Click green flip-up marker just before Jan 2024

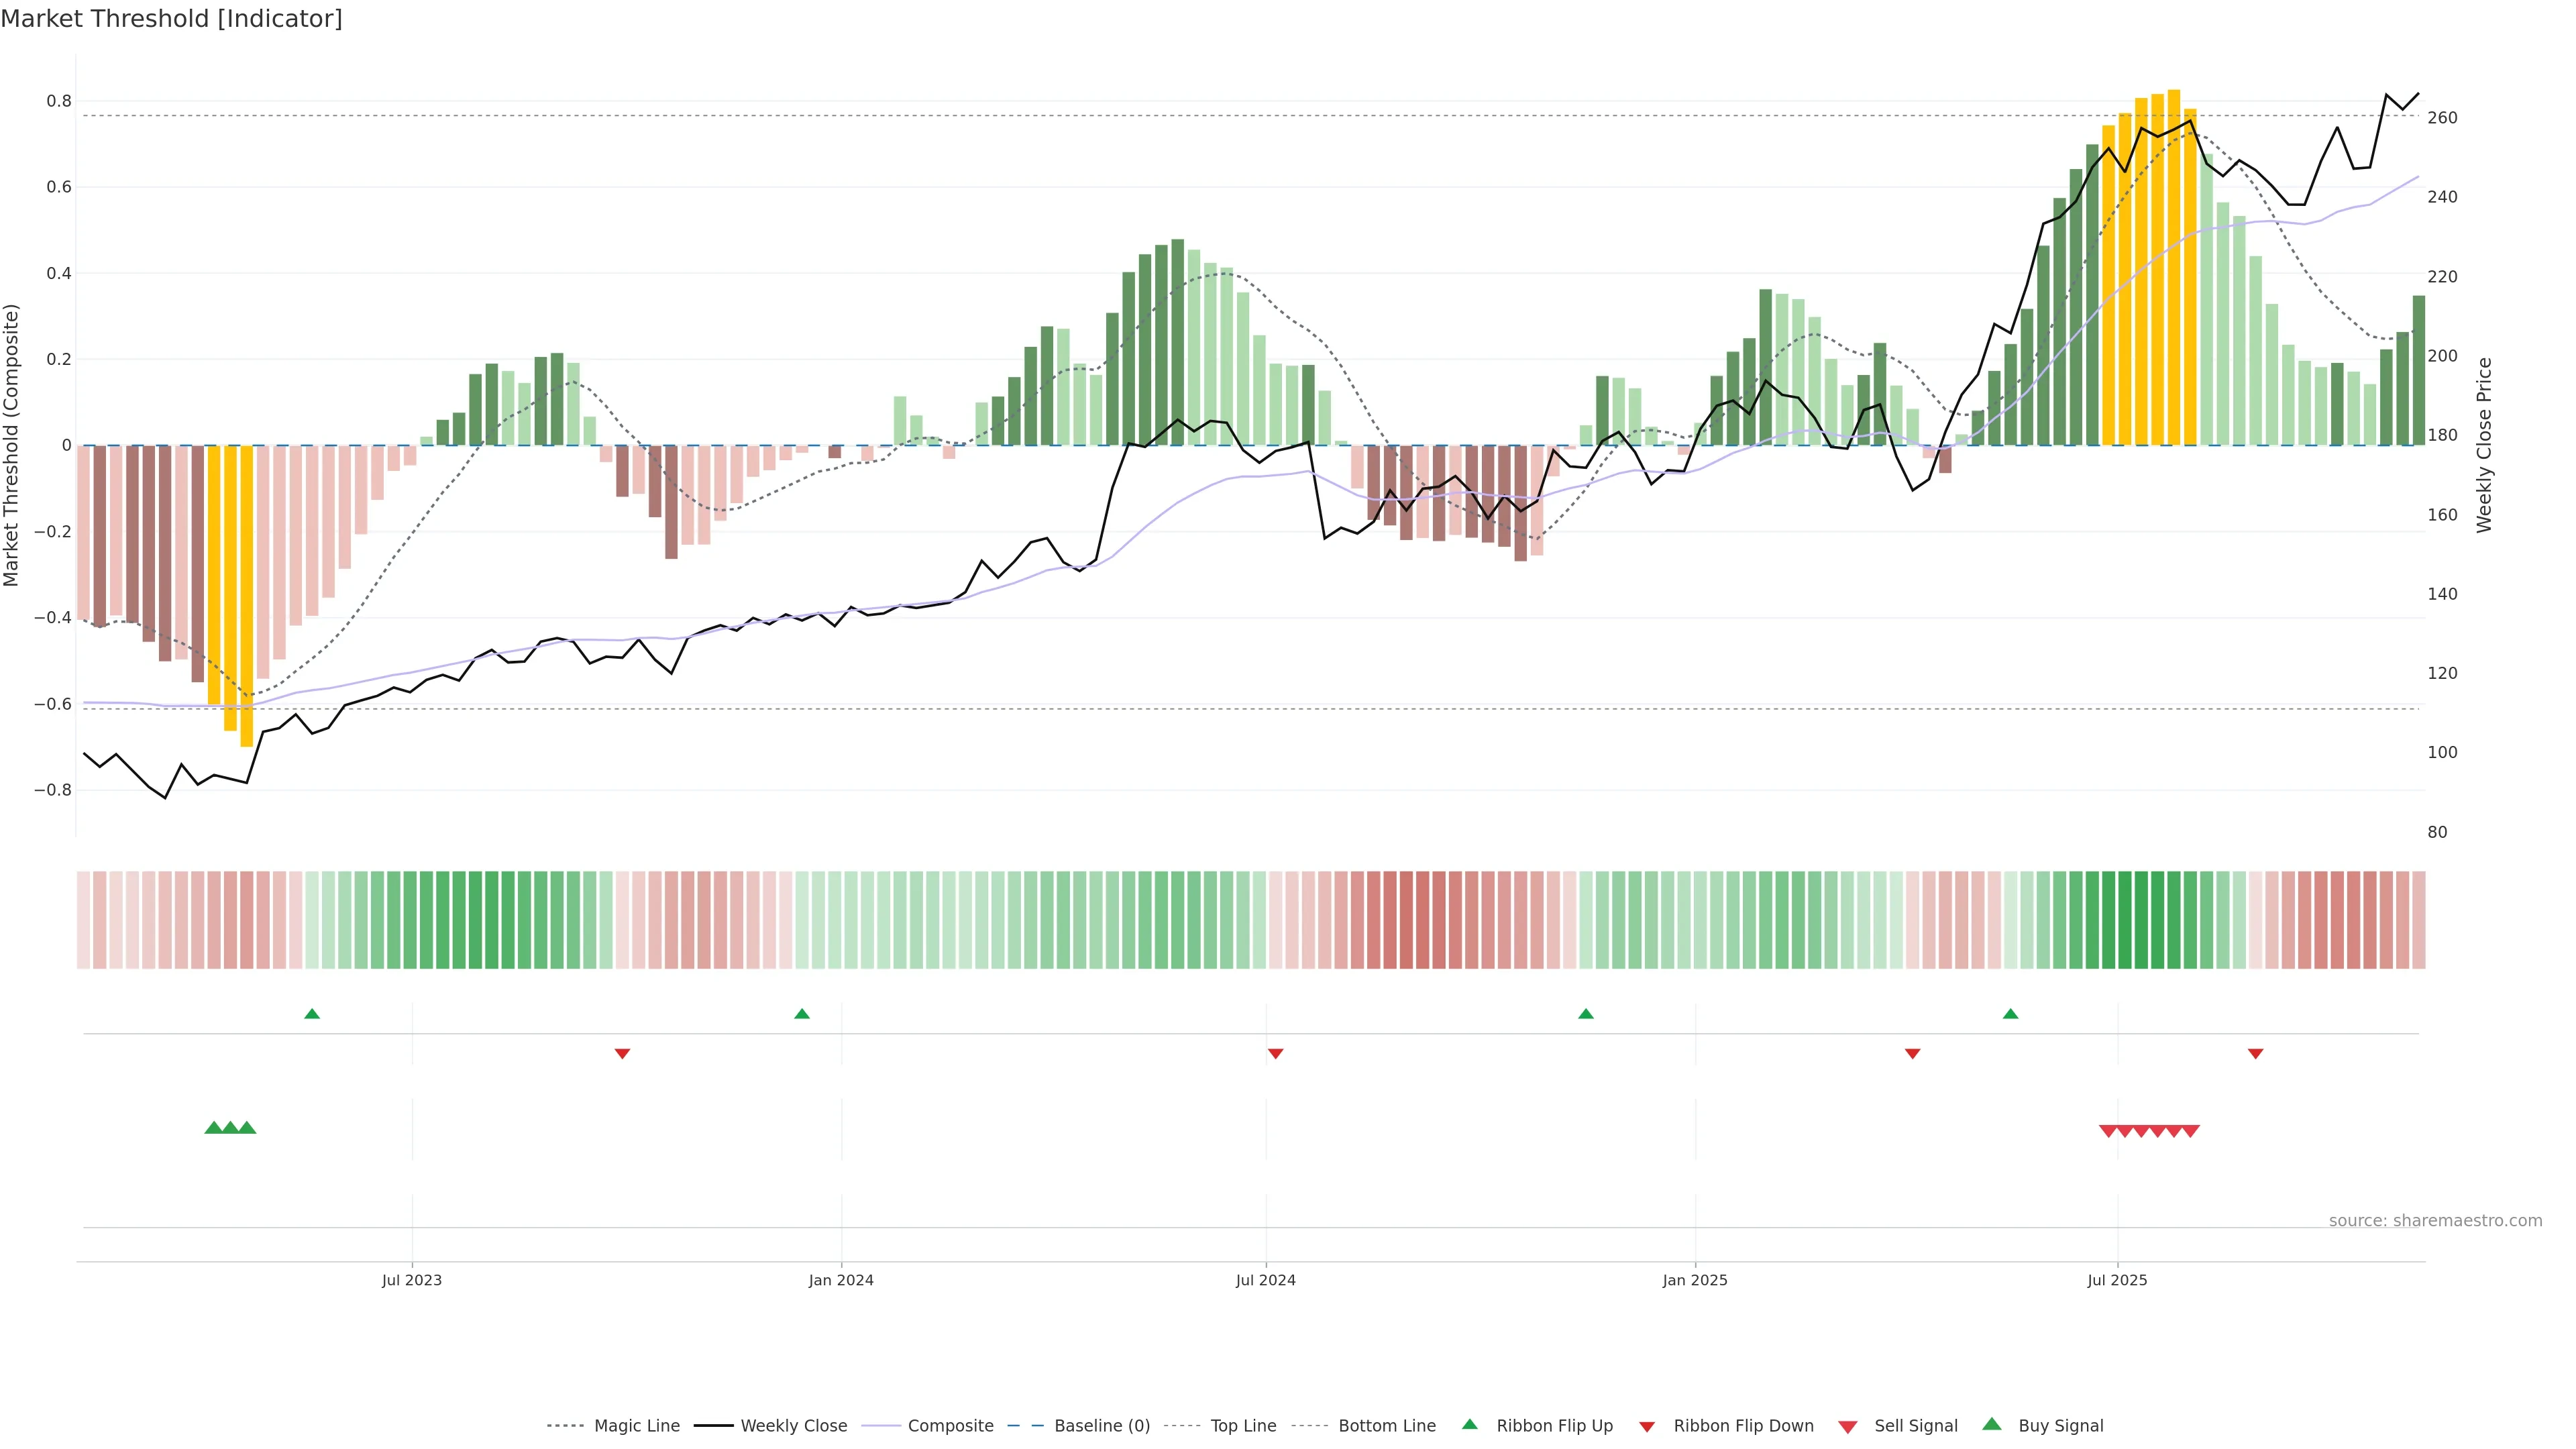[x=802, y=1014]
